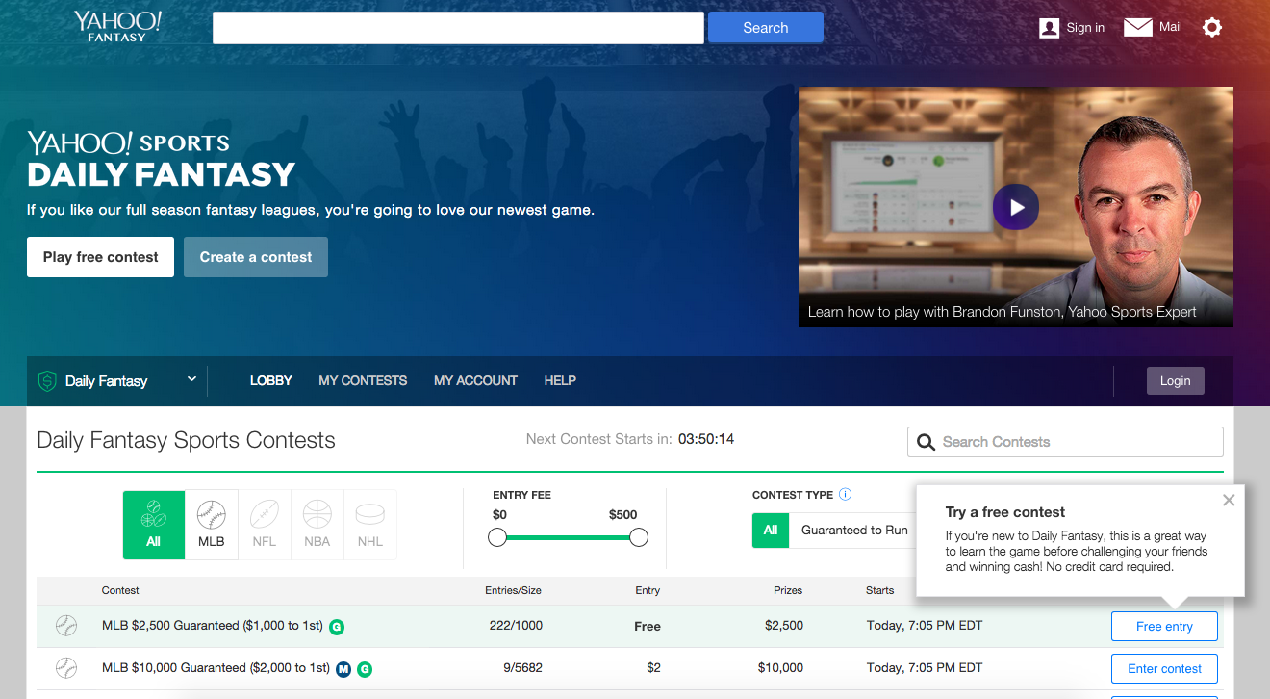Click the Login button
Image resolution: width=1270 pixels, height=699 pixels.
pyautogui.click(x=1175, y=381)
